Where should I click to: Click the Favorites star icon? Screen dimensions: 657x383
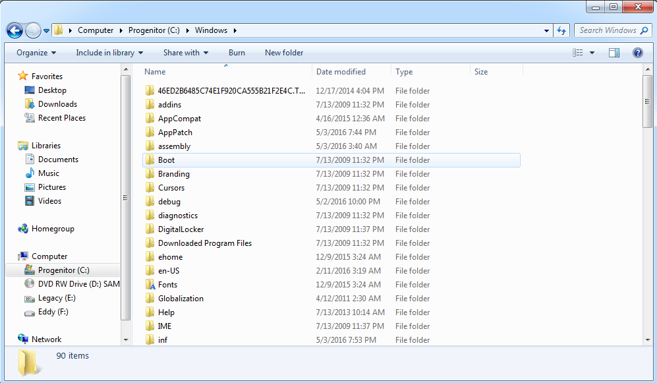(x=22, y=76)
